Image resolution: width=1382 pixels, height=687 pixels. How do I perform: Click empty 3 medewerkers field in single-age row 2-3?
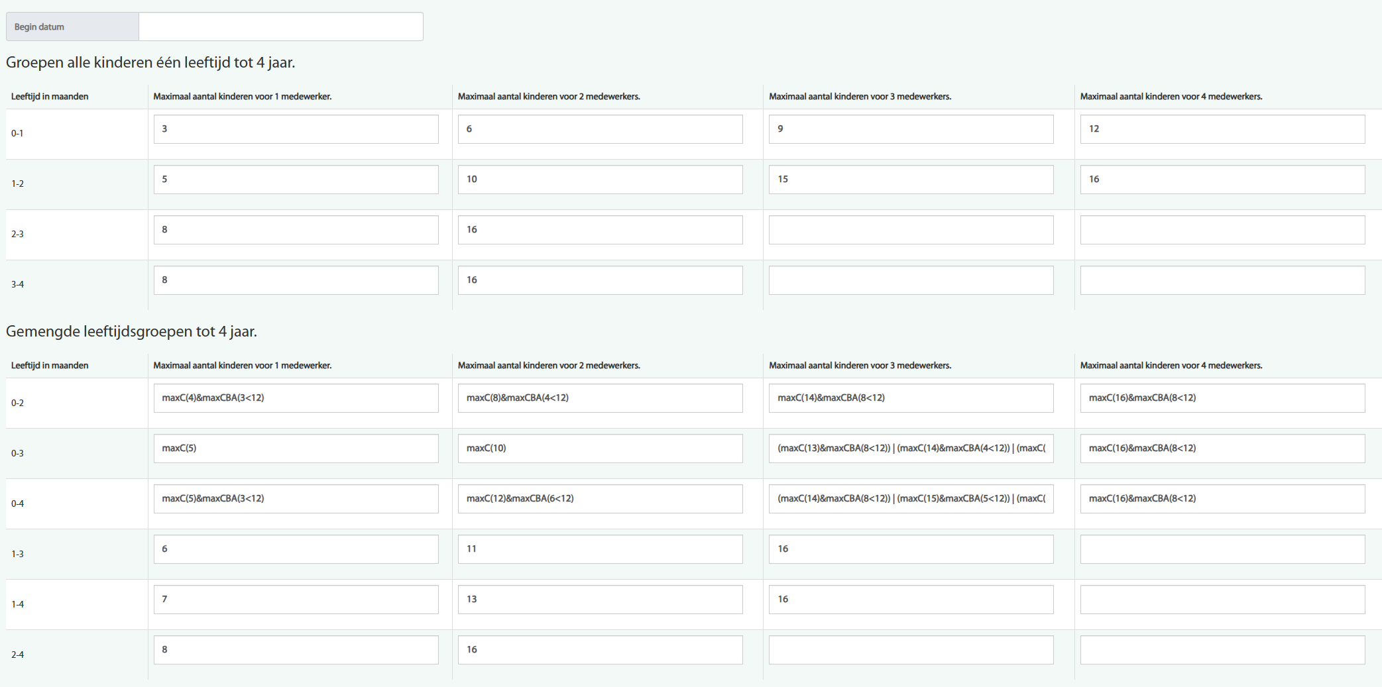click(x=911, y=230)
